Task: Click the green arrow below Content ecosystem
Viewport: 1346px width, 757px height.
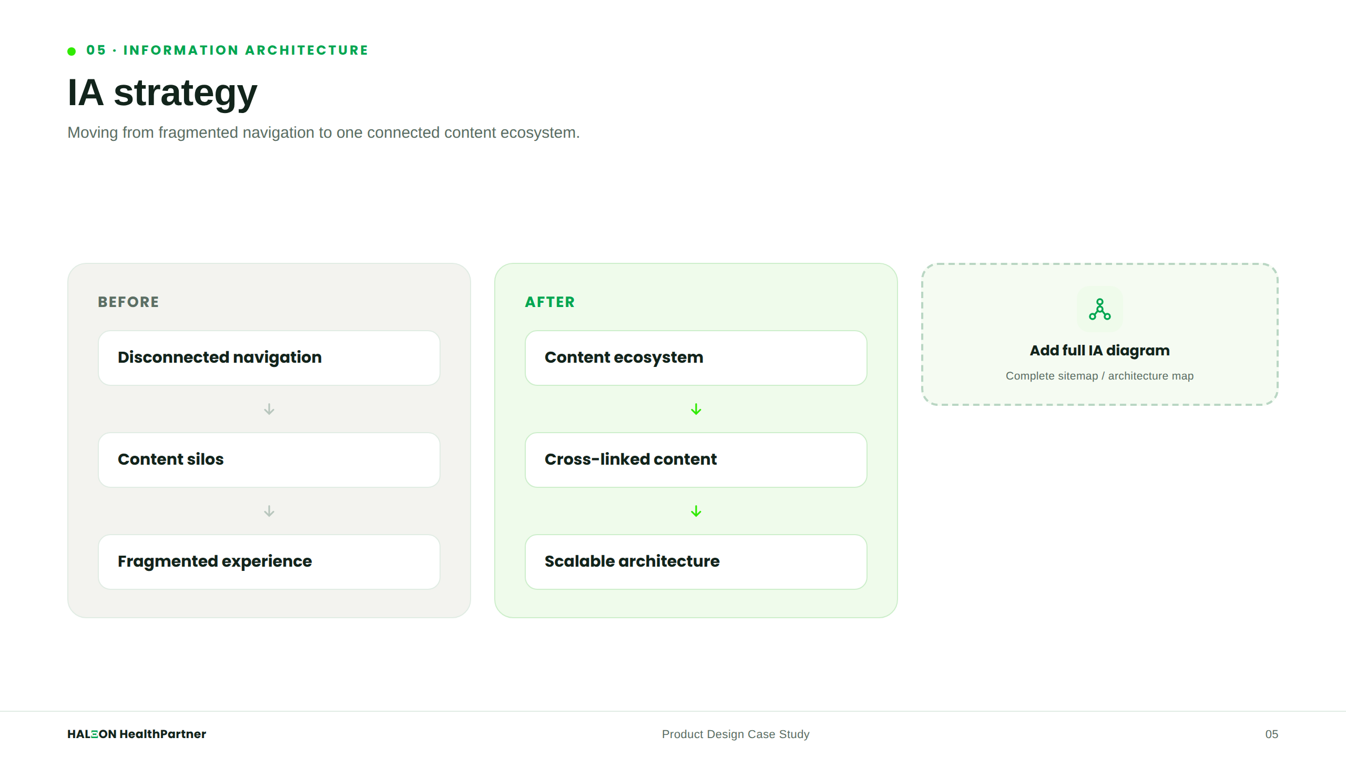Action: (x=696, y=409)
